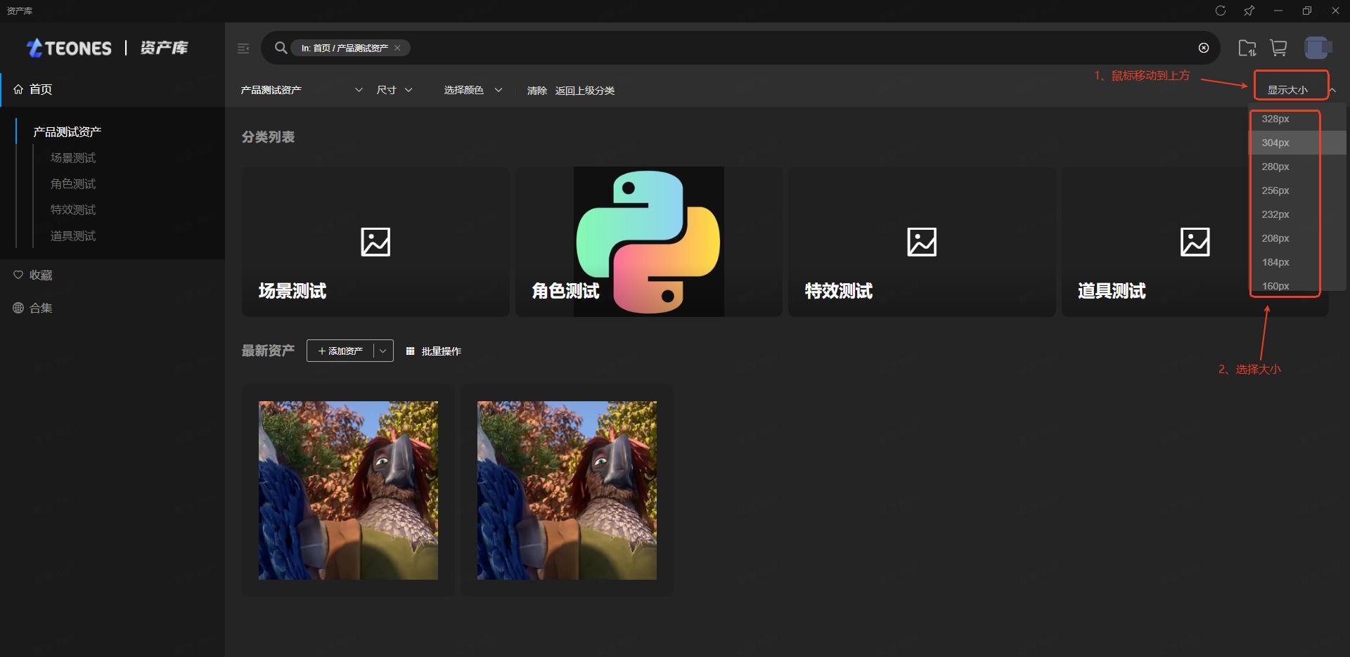Click 返回上级分类 to go back

click(x=584, y=91)
